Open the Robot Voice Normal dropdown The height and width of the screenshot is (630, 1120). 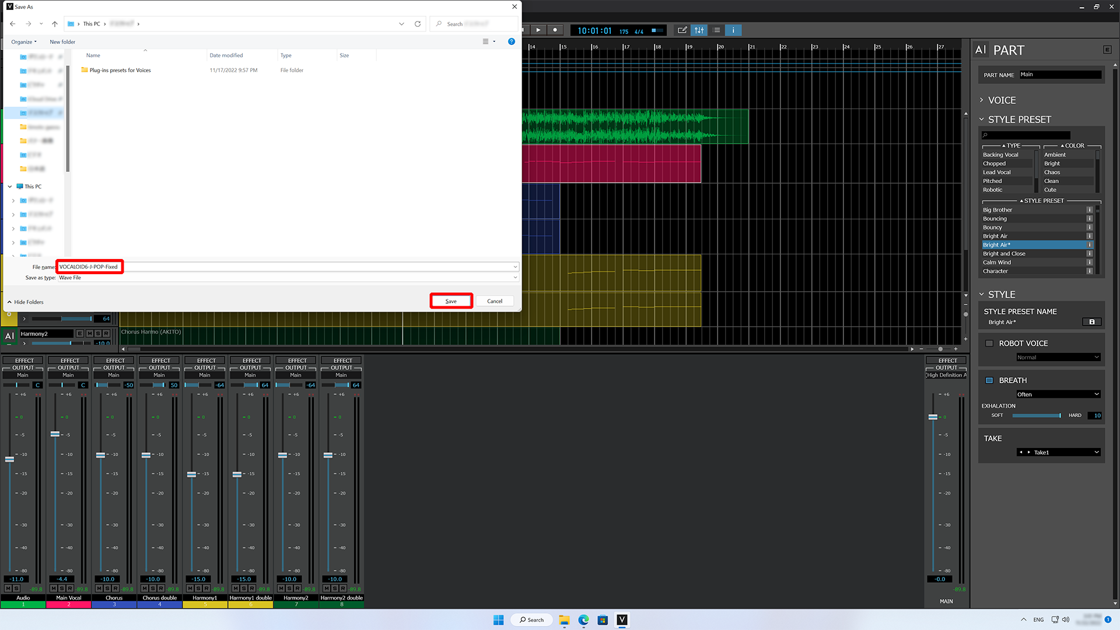1058,358
